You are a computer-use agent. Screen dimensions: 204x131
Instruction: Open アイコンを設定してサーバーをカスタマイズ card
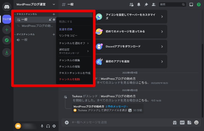131,17
